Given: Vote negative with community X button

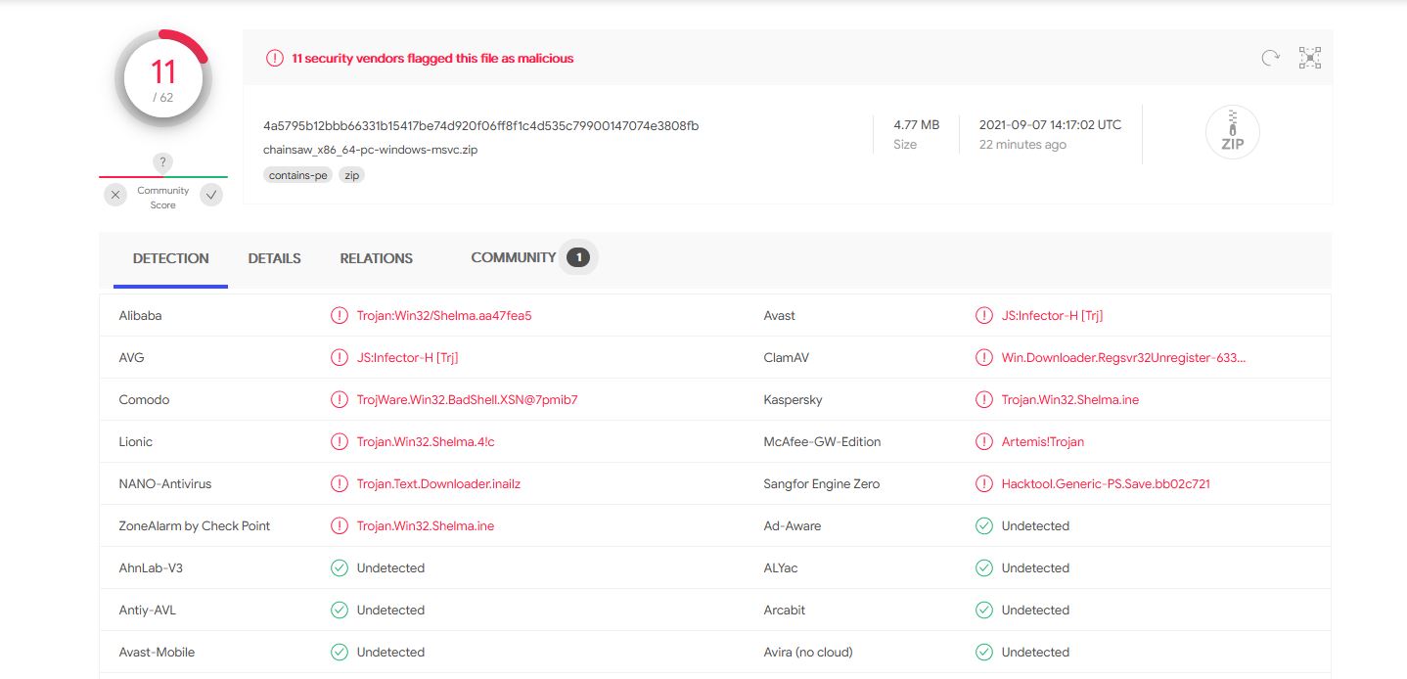Looking at the screenshot, I should coord(115,196).
